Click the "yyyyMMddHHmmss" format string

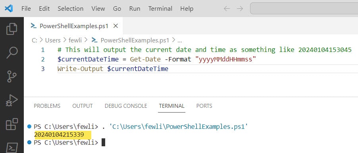tap(225, 59)
